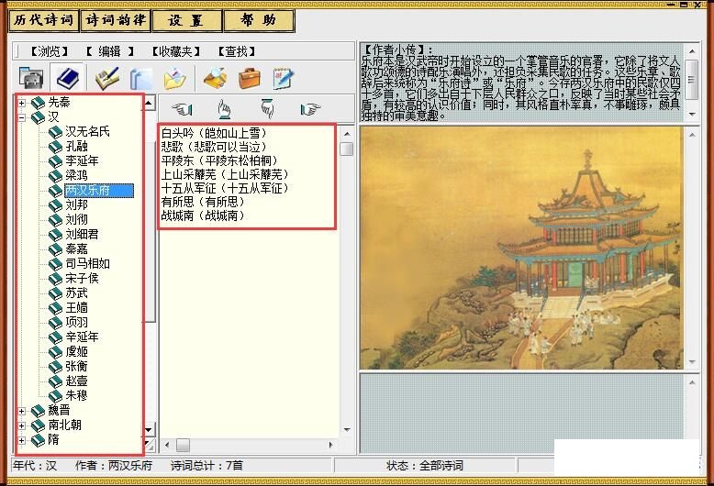Open the 帮助 top tab

[259, 20]
